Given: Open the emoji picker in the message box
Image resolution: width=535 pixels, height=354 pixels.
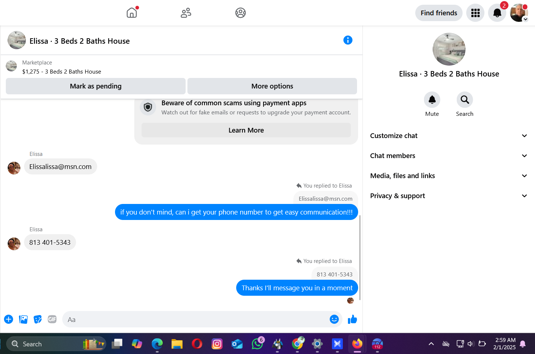Looking at the screenshot, I should coord(334,319).
